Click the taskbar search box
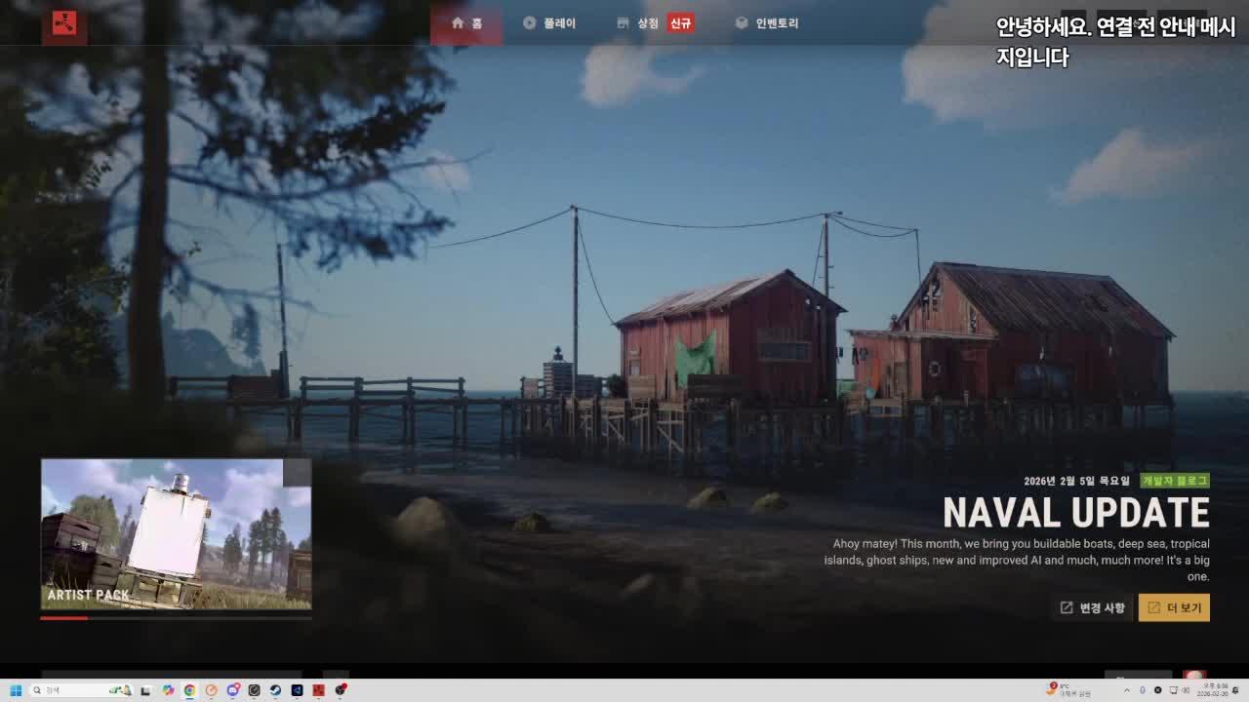Screen dimensions: 1249x702 tap(82, 690)
